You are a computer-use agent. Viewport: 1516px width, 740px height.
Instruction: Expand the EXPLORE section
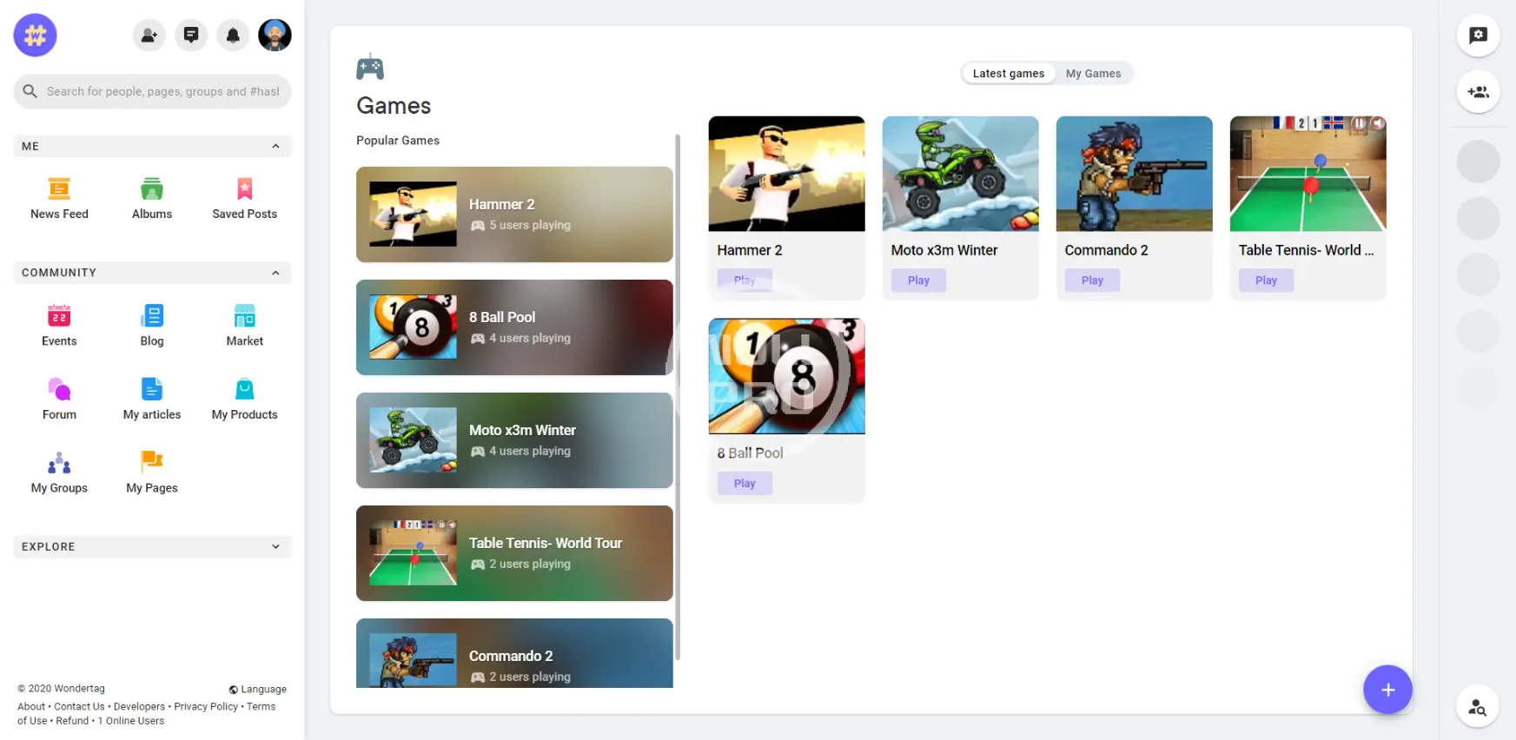pyautogui.click(x=275, y=546)
